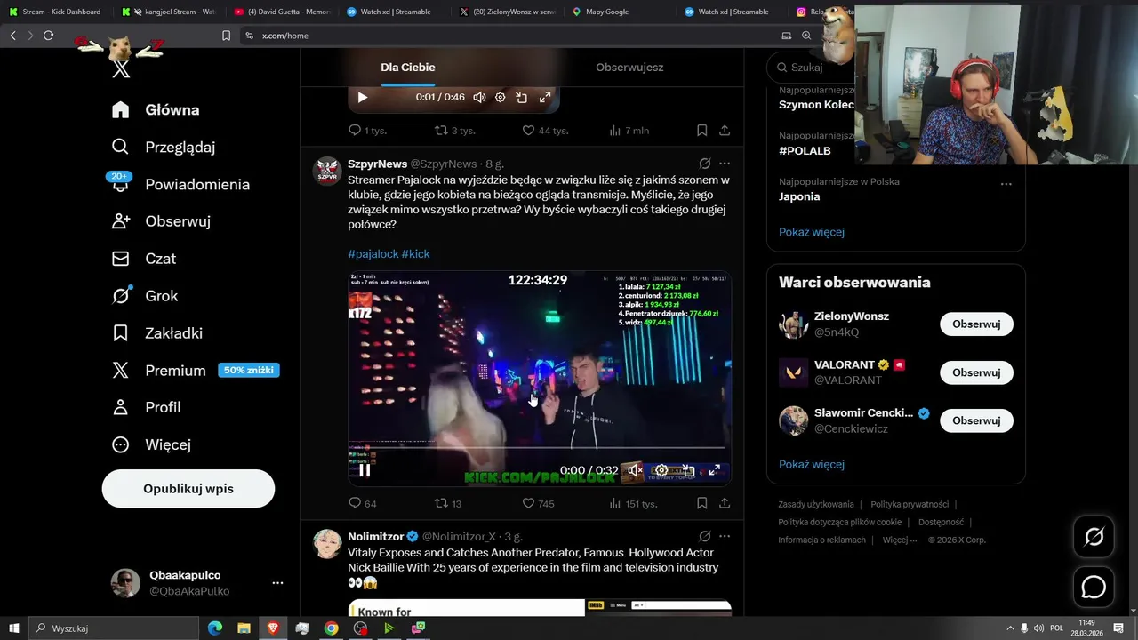Toggle sound on the 0:46 video
The image size is (1138, 640).
[479, 98]
